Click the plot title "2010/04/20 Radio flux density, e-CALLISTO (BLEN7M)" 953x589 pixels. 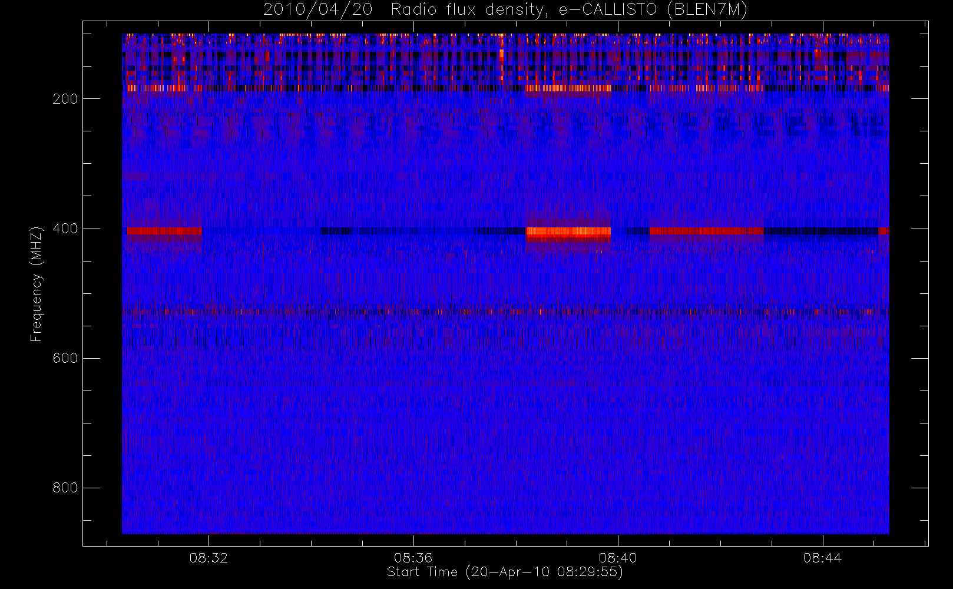pyautogui.click(x=505, y=10)
